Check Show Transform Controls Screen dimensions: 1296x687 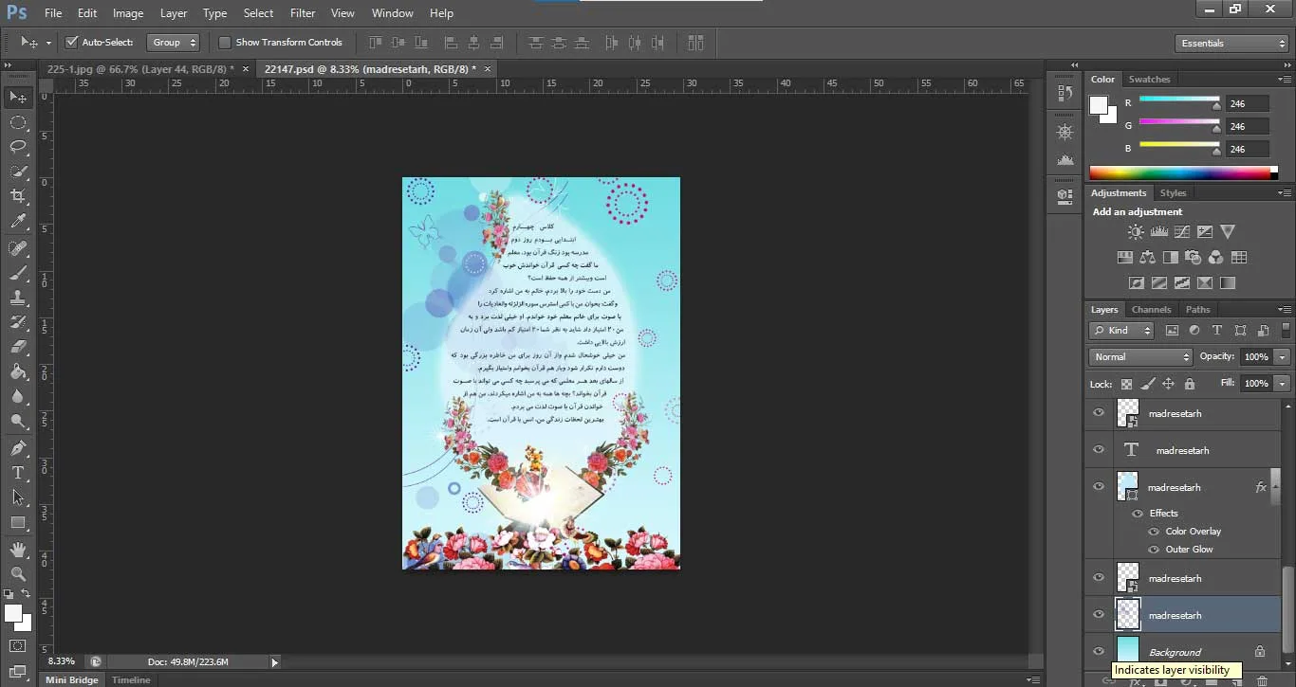coord(225,42)
